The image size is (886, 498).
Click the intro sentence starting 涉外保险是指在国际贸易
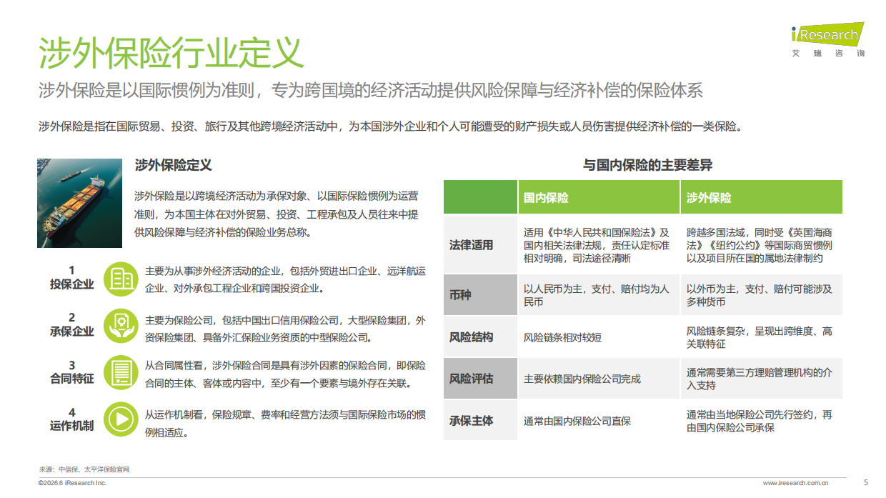391,127
